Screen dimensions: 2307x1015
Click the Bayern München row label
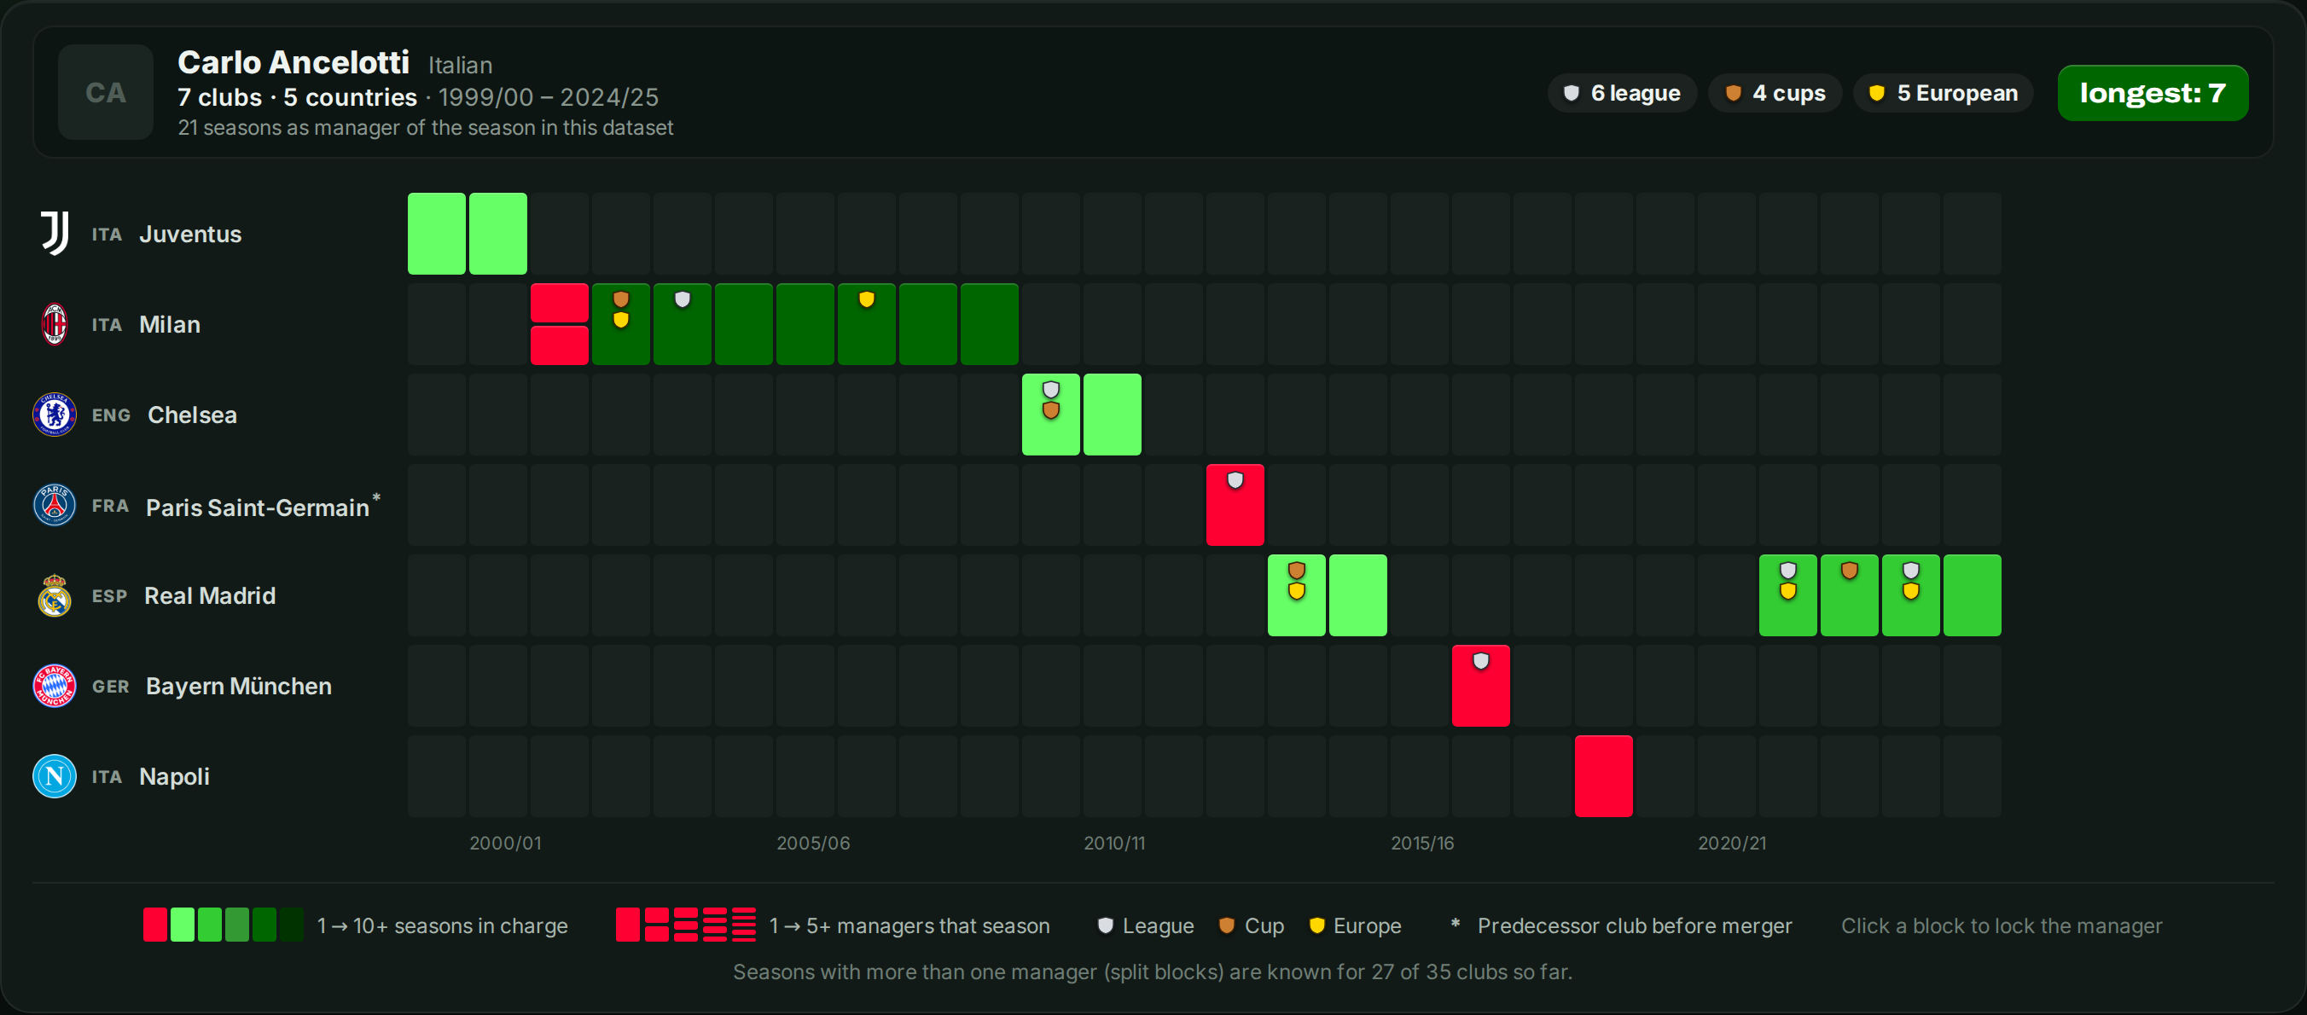[x=238, y=686]
